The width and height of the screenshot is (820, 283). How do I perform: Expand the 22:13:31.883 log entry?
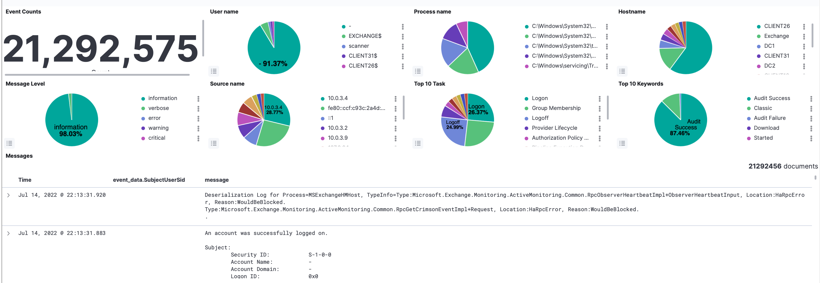point(9,233)
